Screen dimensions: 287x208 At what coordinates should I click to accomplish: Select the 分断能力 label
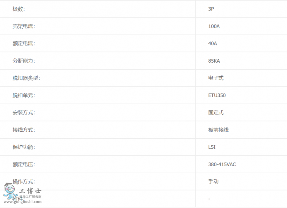pyautogui.click(x=24, y=61)
